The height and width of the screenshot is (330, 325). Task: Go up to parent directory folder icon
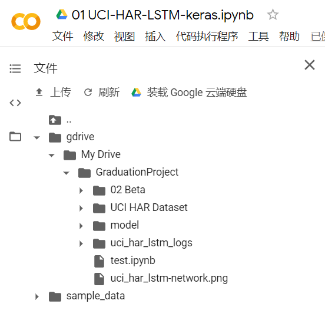pyautogui.click(x=55, y=120)
